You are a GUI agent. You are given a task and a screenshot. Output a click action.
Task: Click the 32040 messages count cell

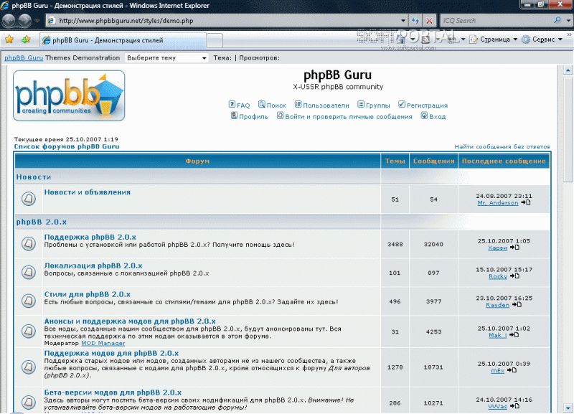(x=433, y=244)
